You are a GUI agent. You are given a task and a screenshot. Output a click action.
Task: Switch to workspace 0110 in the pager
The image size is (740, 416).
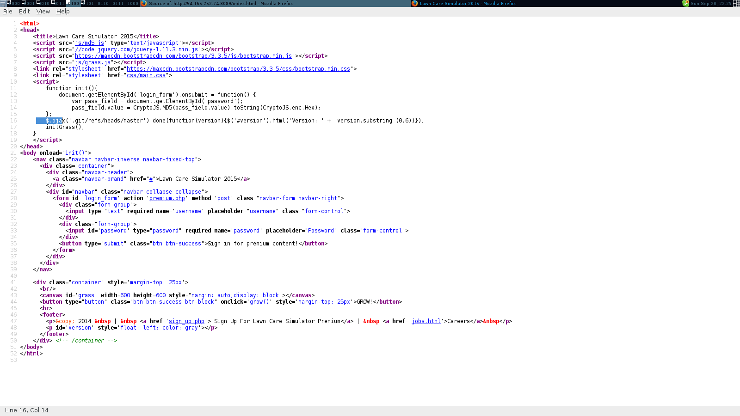click(103, 3)
